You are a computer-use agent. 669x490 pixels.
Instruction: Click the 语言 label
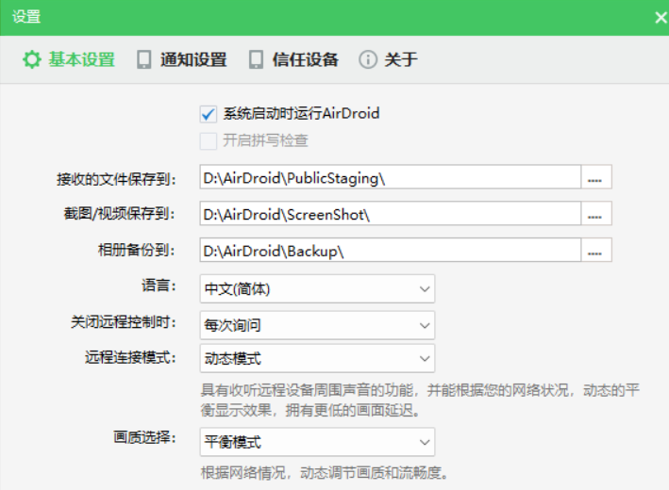pos(159,286)
